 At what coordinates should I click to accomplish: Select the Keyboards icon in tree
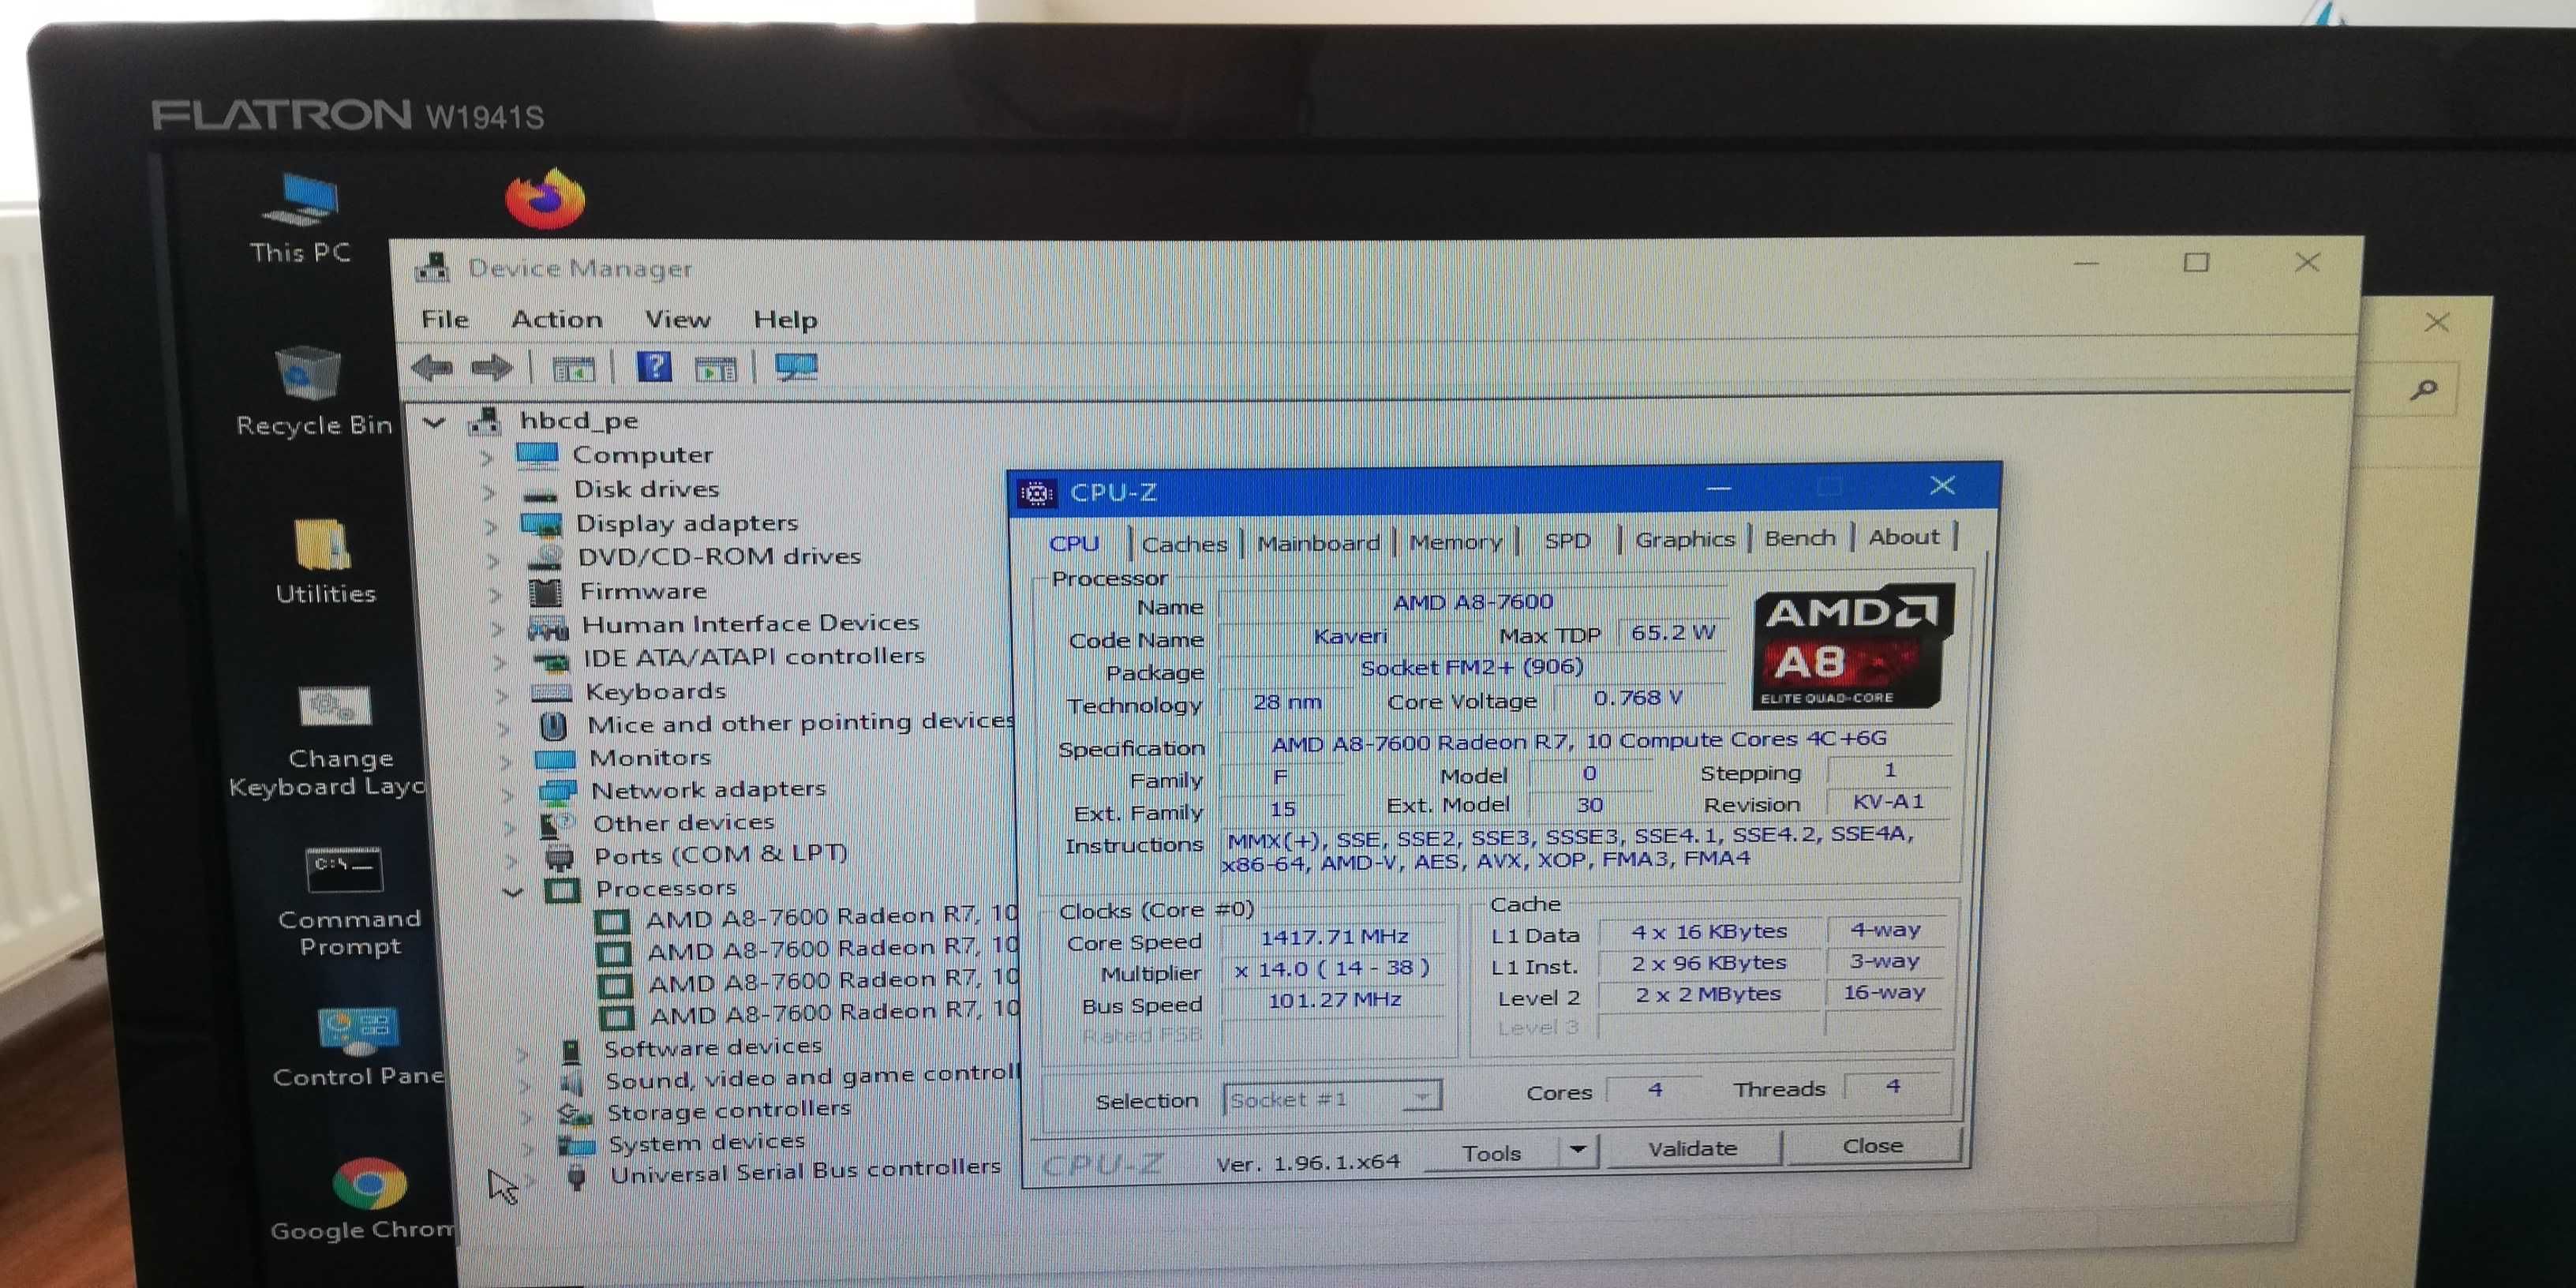tap(551, 692)
